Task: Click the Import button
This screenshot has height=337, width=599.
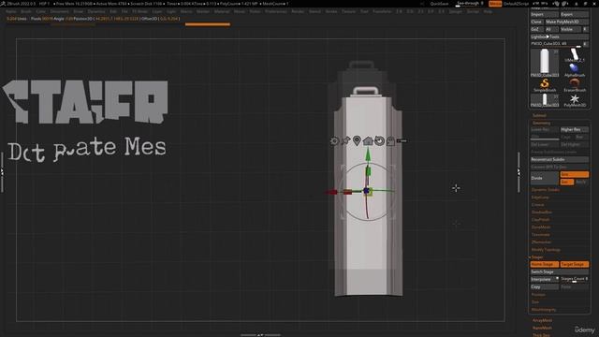Action: point(545,15)
